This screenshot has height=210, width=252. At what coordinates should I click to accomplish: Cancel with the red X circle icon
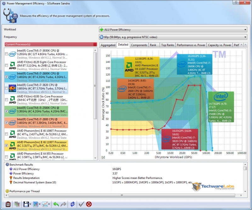89,204
